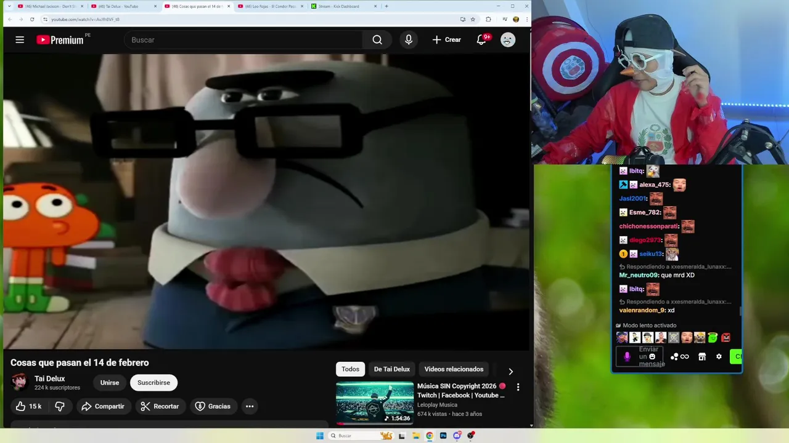Open Chrome extensions puzzle icon
The width and height of the screenshot is (789, 443).
point(488,19)
